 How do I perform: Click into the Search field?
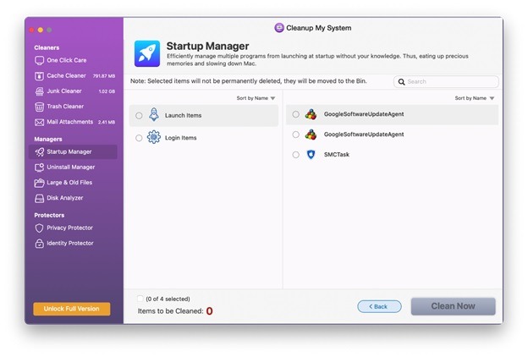click(446, 81)
